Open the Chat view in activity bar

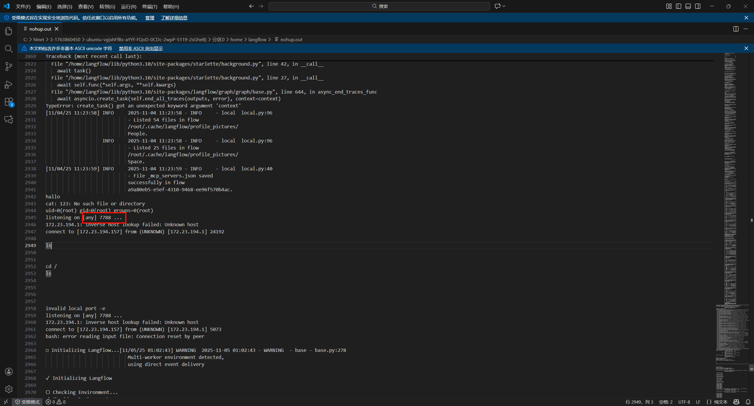click(9, 119)
